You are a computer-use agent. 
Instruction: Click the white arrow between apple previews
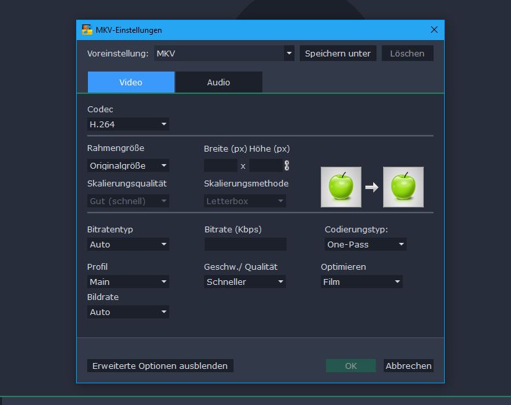tap(372, 187)
